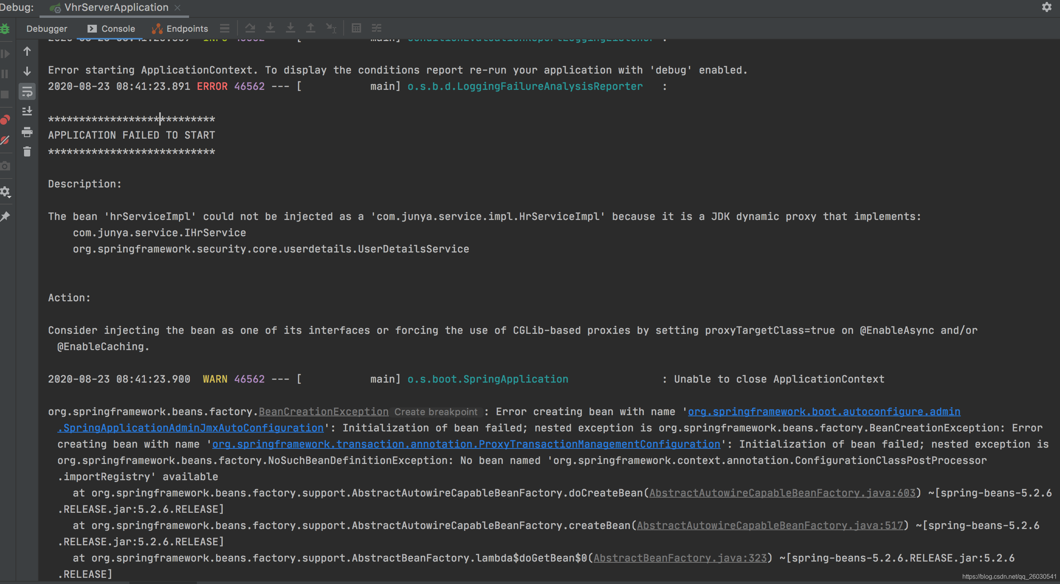Select the Step Out debug icon
The image size is (1060, 584).
click(x=311, y=27)
